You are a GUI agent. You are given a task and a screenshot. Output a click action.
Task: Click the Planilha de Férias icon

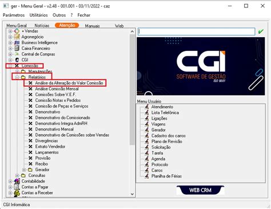pos(147,176)
